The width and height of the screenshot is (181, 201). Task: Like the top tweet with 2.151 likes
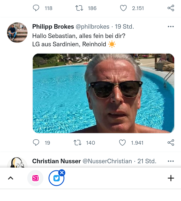(x=123, y=8)
